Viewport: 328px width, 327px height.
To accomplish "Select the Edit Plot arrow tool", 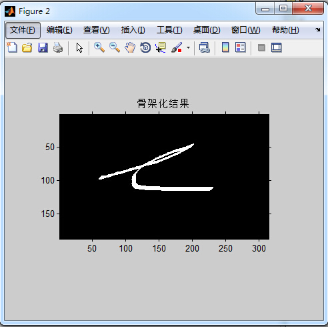I will coord(79,47).
